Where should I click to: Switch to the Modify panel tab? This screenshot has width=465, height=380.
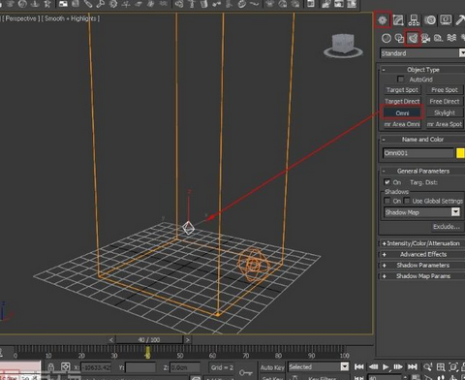pyautogui.click(x=398, y=20)
